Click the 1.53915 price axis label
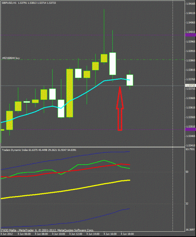The width and height of the screenshot is (196, 237). point(191,51)
